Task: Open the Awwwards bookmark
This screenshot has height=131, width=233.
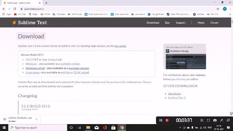Action: click(138, 14)
